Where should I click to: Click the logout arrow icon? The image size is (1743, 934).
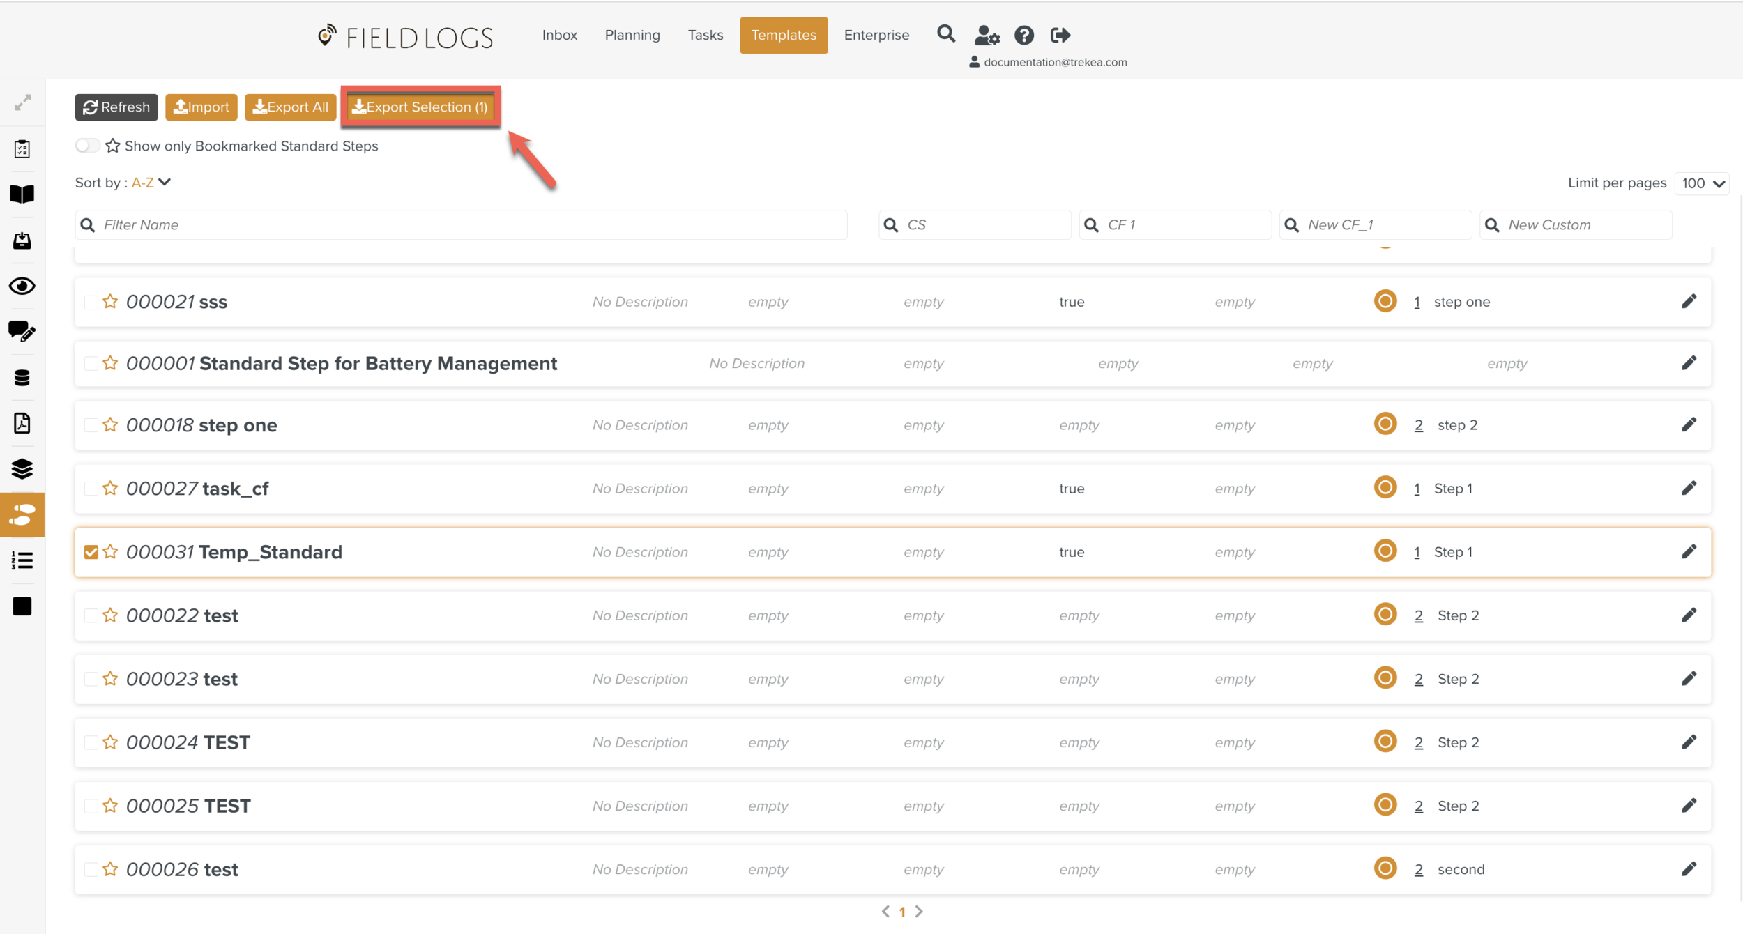[x=1060, y=35]
